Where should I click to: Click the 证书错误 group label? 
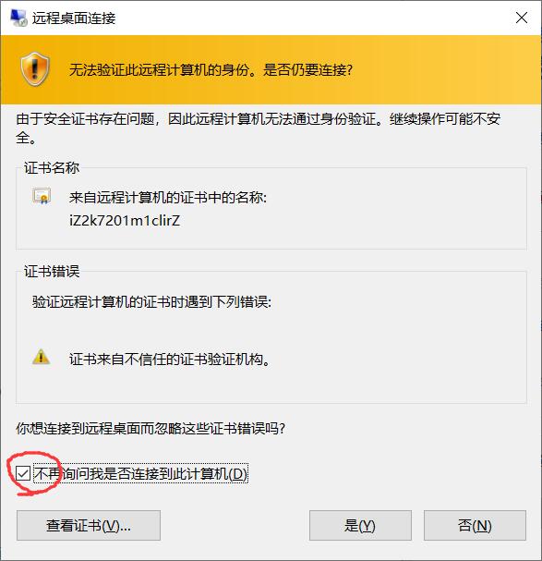tap(52, 271)
